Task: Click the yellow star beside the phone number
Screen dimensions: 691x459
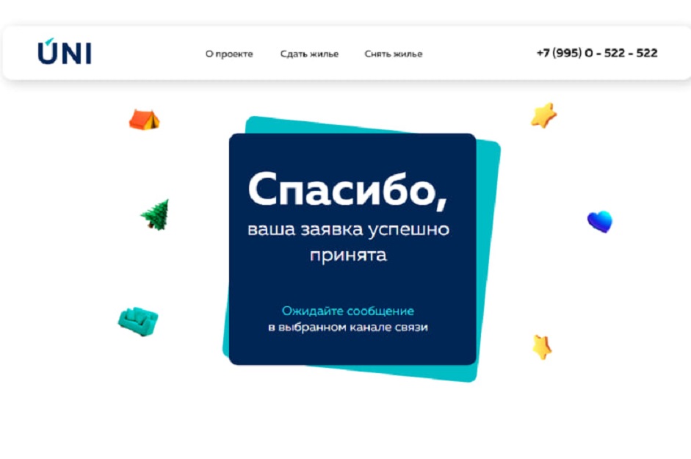Action: click(x=543, y=115)
